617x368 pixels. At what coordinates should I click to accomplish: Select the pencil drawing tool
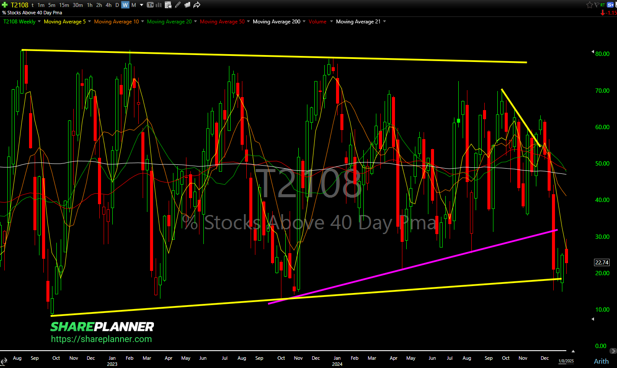click(178, 5)
